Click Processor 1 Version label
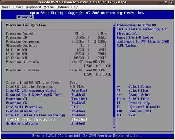 tap(22, 62)
